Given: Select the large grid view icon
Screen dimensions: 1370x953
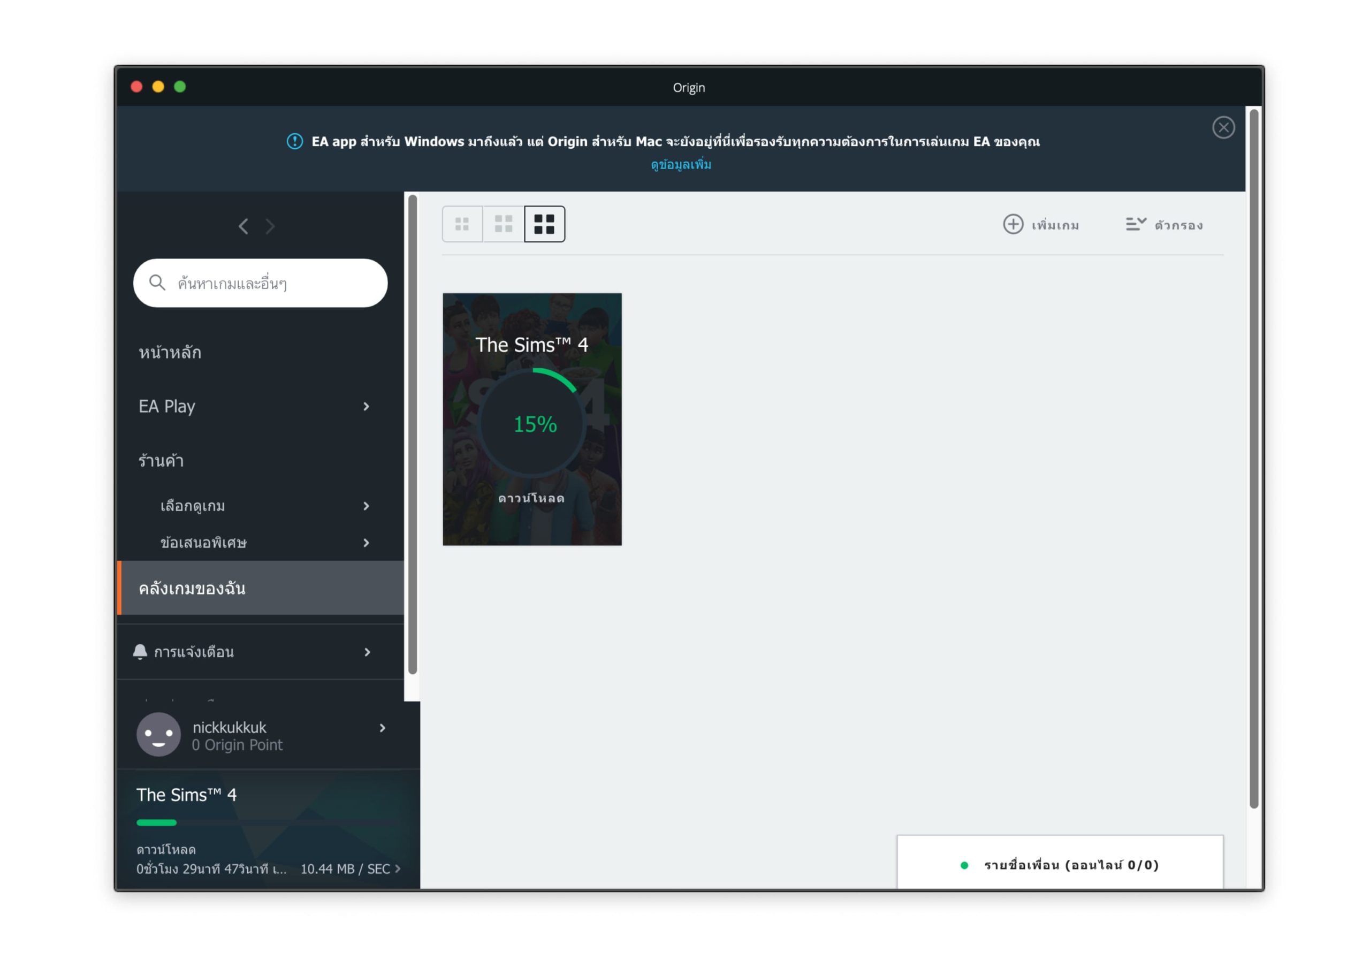Looking at the screenshot, I should pyautogui.click(x=544, y=224).
